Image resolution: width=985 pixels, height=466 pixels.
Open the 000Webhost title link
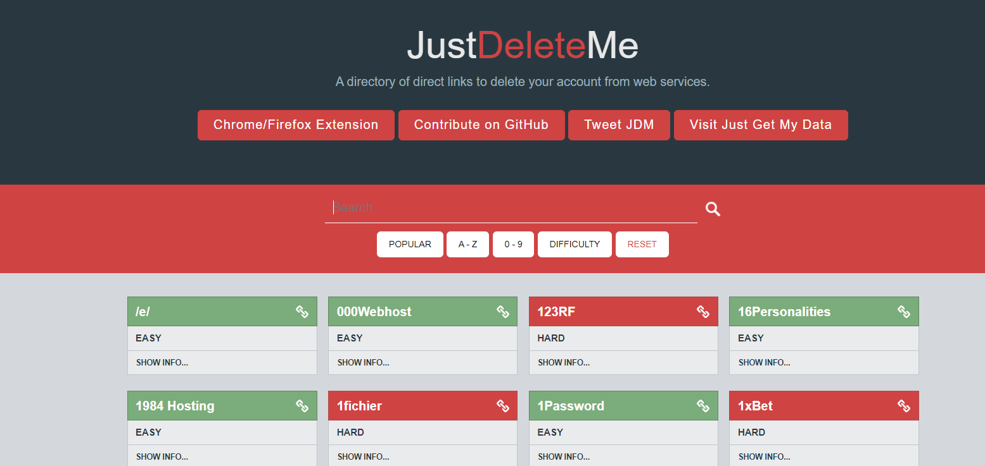[x=374, y=312]
